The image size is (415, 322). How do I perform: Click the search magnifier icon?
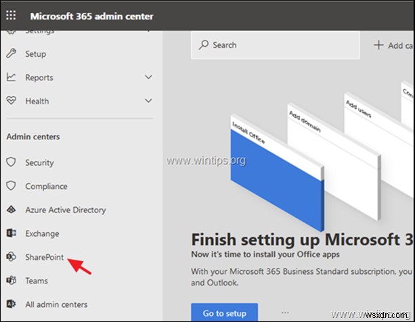[x=204, y=45]
